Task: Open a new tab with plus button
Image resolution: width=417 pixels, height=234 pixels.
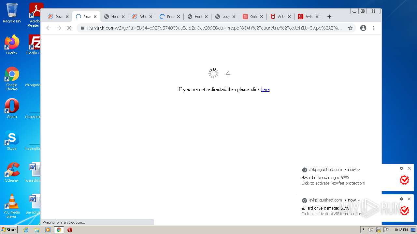Action: click(329, 17)
